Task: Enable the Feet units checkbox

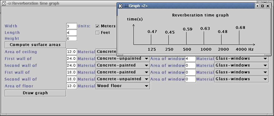Action: (x=97, y=33)
